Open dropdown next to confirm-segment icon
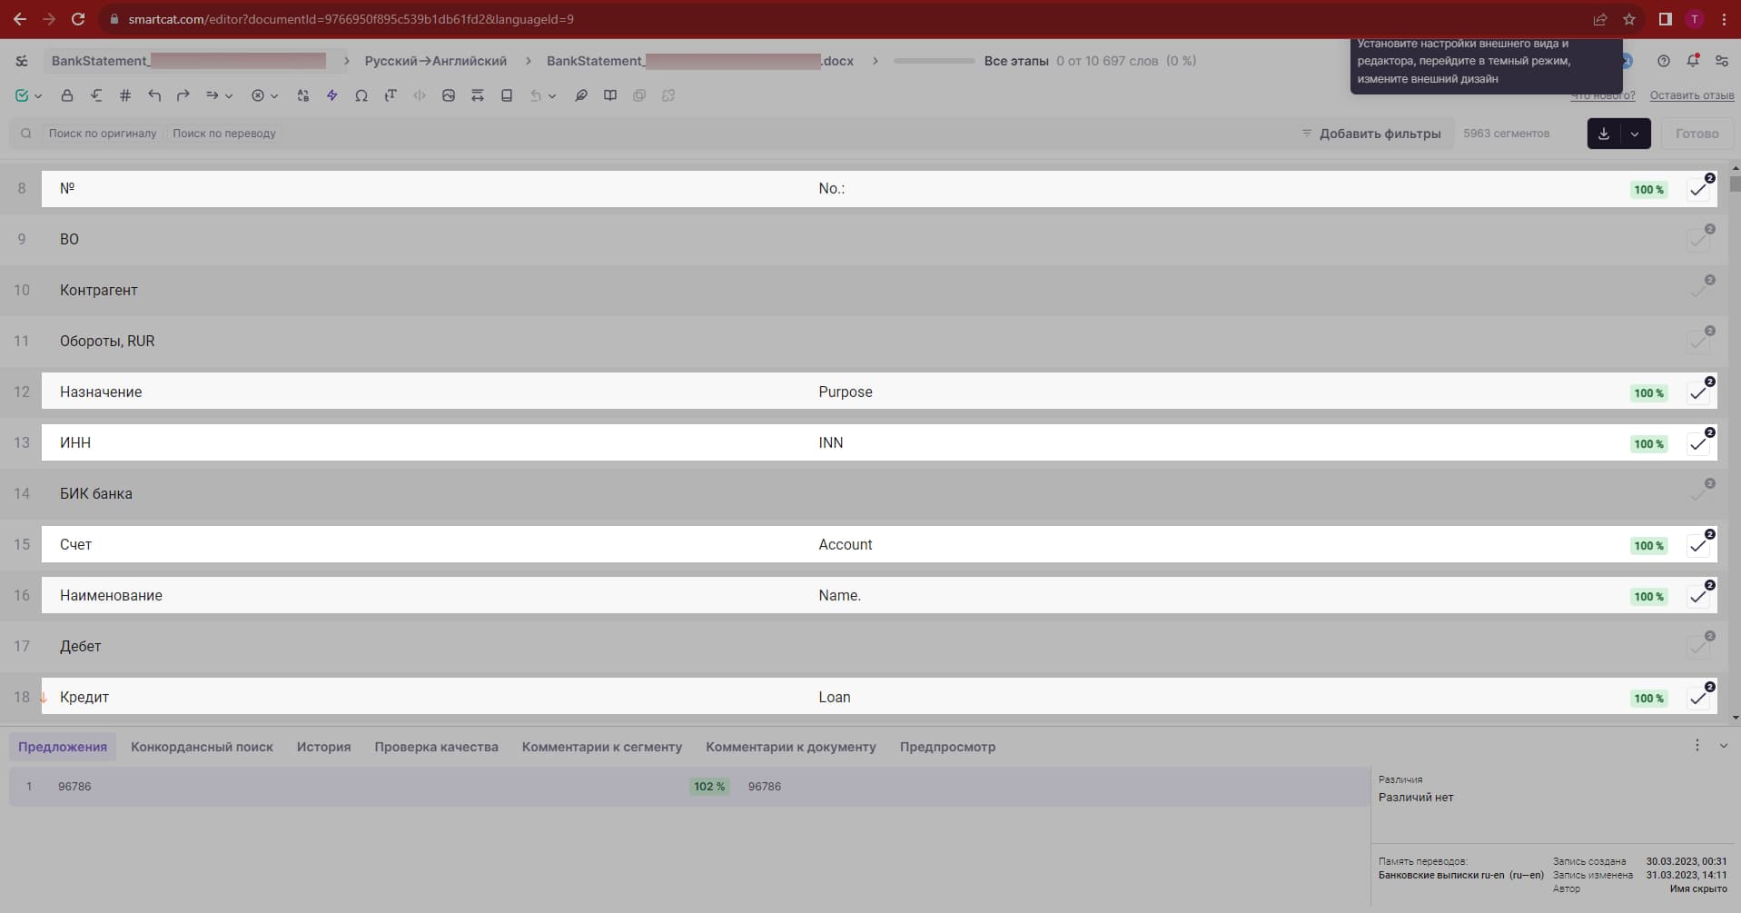Screen dimensions: 1741x913 pyautogui.click(x=38, y=96)
